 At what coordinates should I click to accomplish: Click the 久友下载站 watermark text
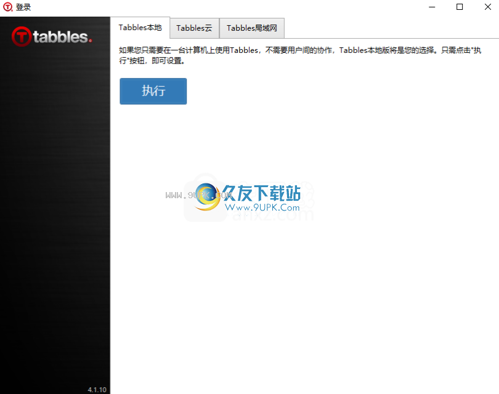(x=261, y=193)
